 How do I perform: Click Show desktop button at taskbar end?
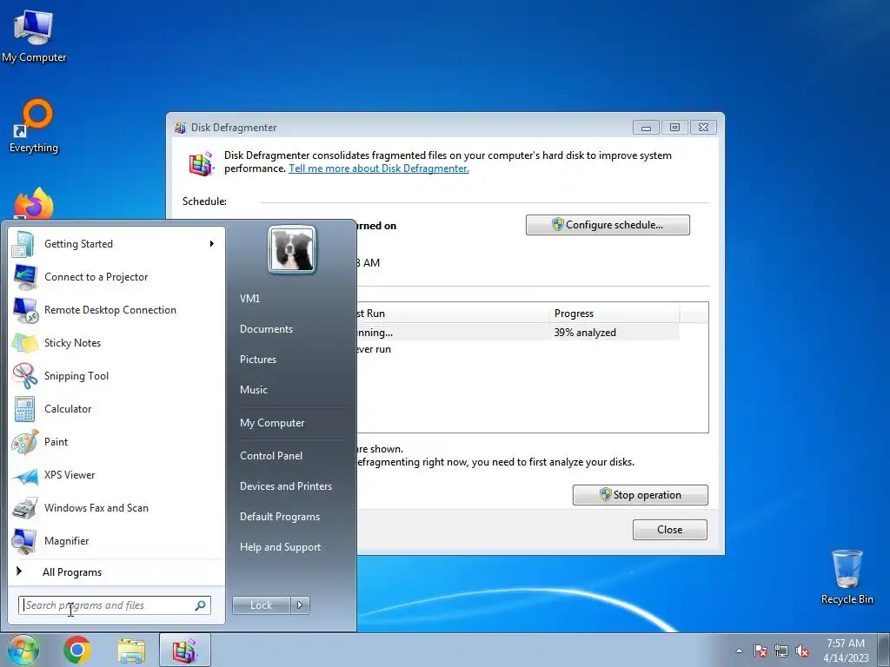point(884,650)
